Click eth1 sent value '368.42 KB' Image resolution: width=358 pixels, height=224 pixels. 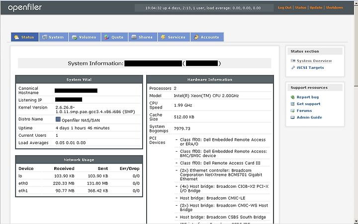coord(98,190)
